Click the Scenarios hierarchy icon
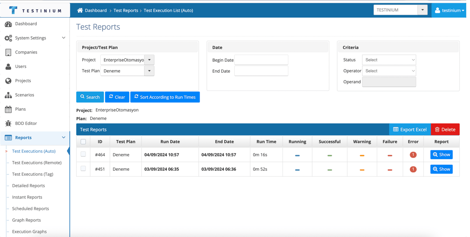 [8, 95]
